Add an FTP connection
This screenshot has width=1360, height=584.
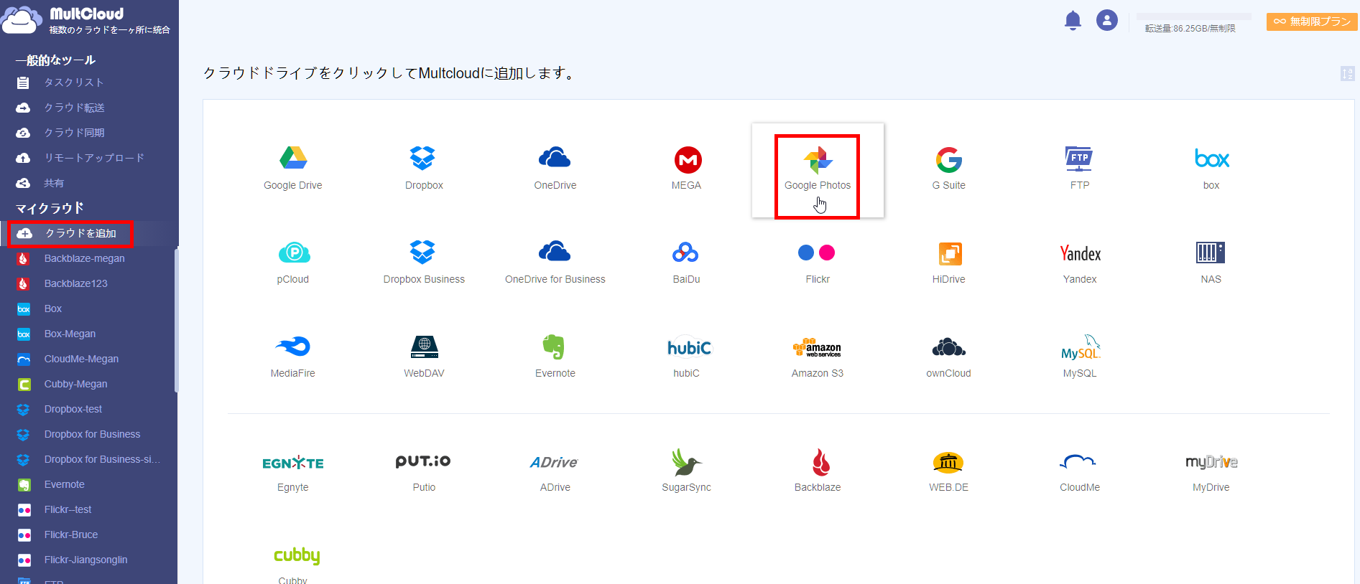tap(1080, 168)
